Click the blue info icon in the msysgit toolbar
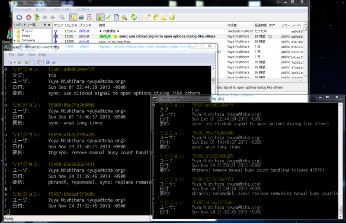 (48, 62)
